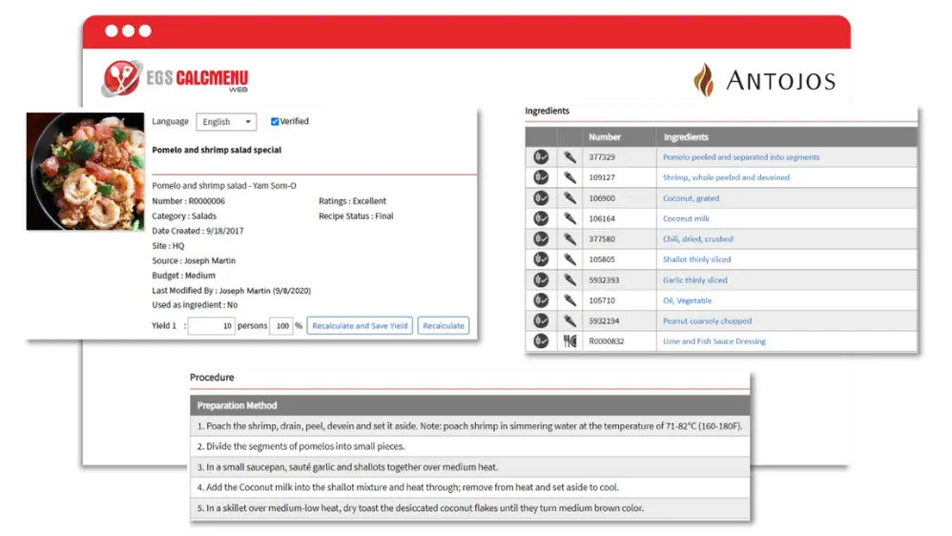Click the yield percentage field showing 100

(x=281, y=326)
